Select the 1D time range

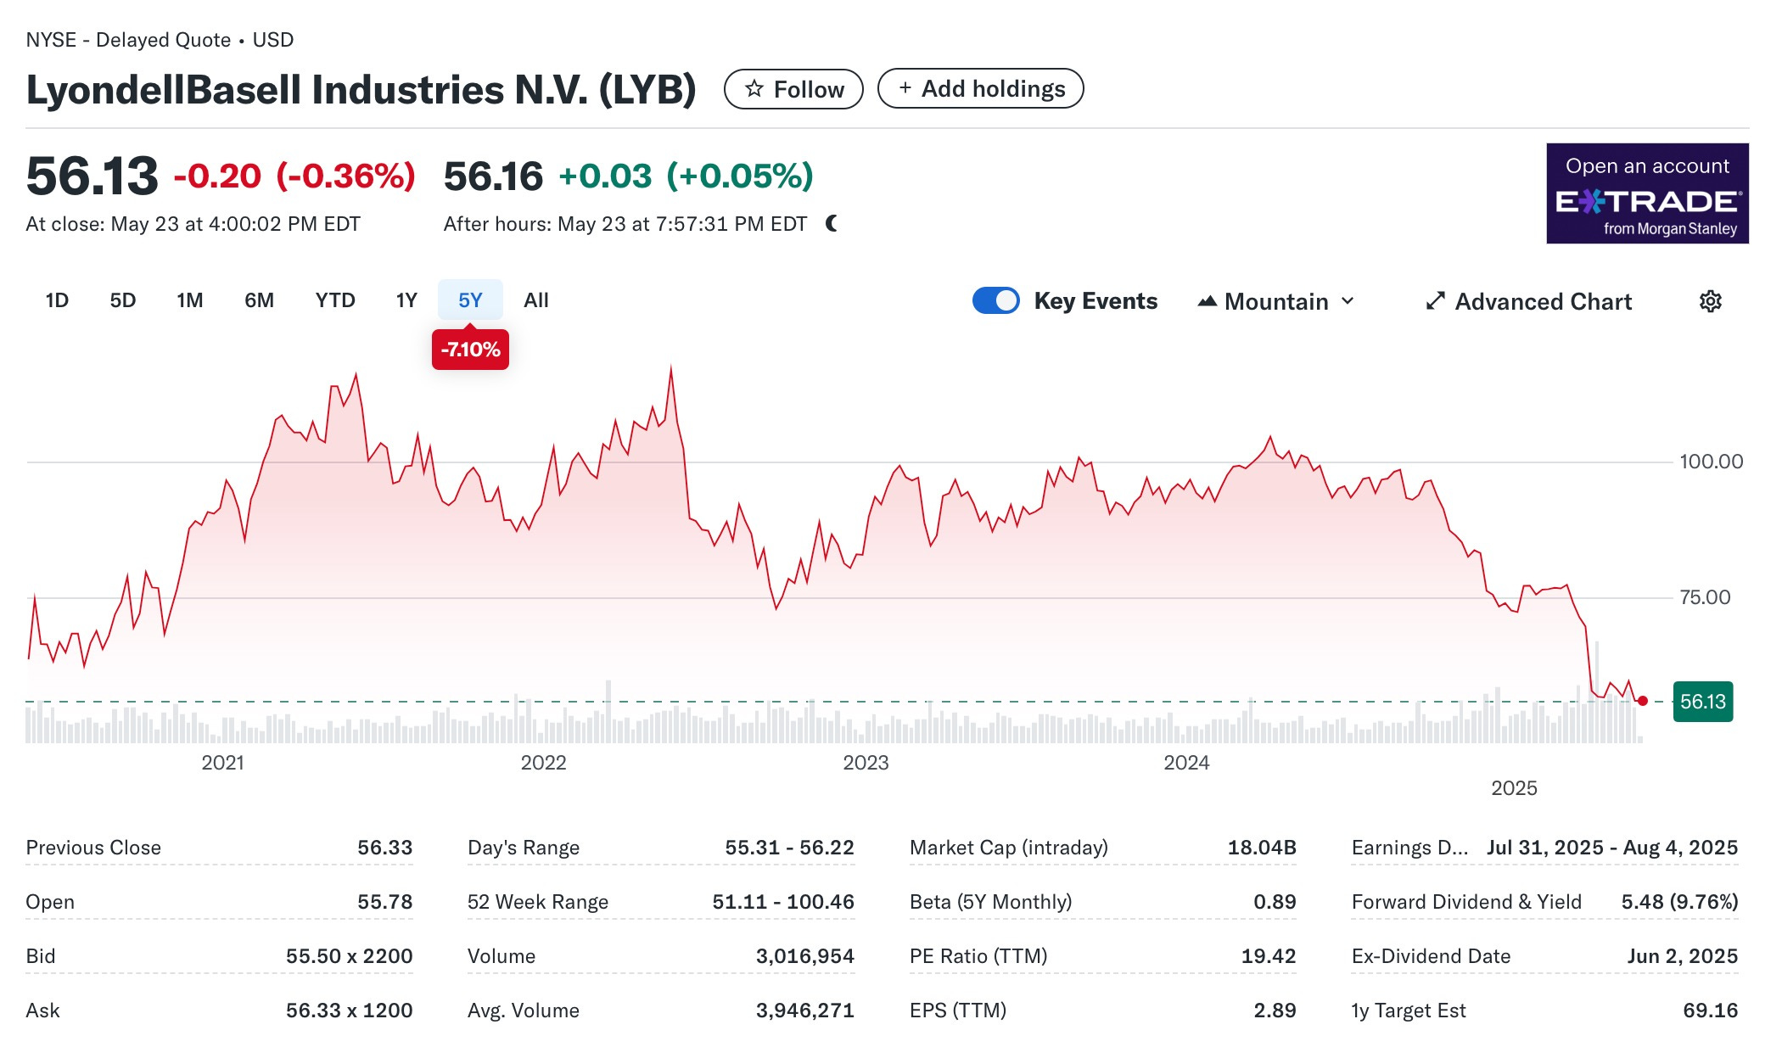tap(57, 300)
